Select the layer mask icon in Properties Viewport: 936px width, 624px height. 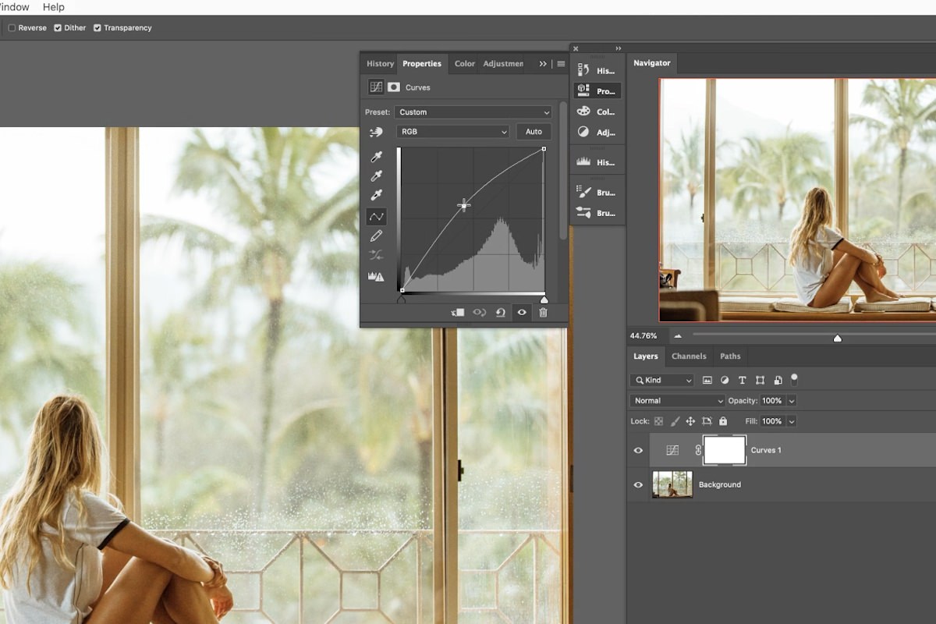tap(394, 87)
